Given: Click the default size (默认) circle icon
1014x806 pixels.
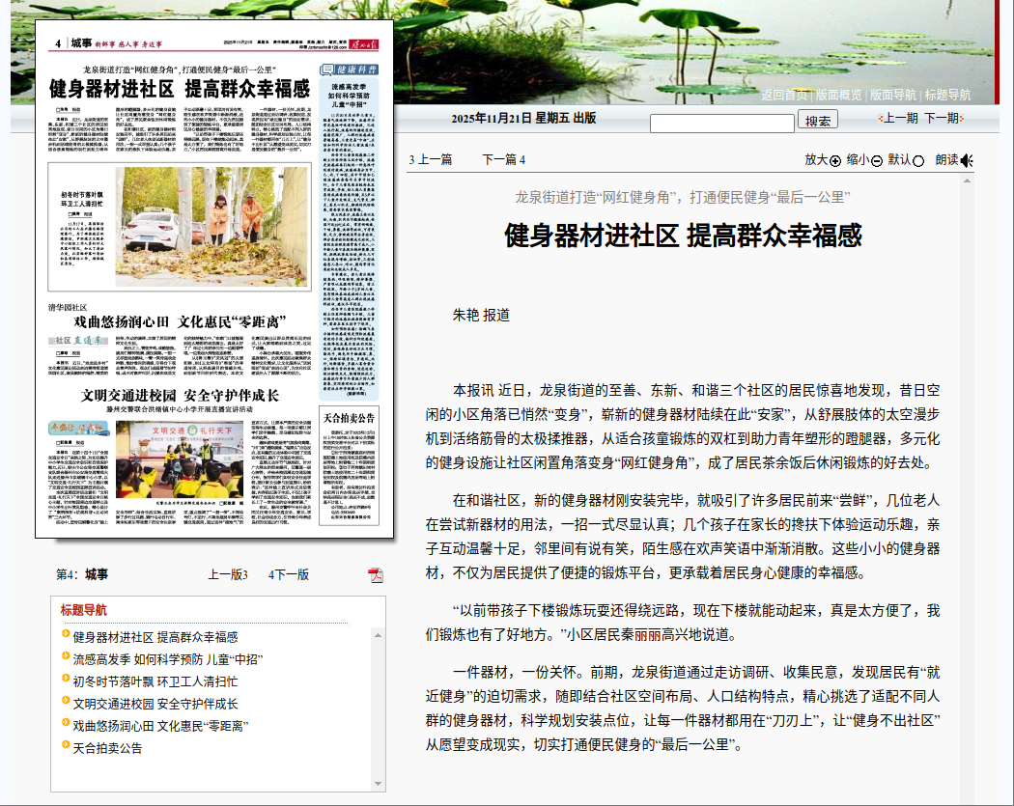Looking at the screenshot, I should (x=917, y=160).
